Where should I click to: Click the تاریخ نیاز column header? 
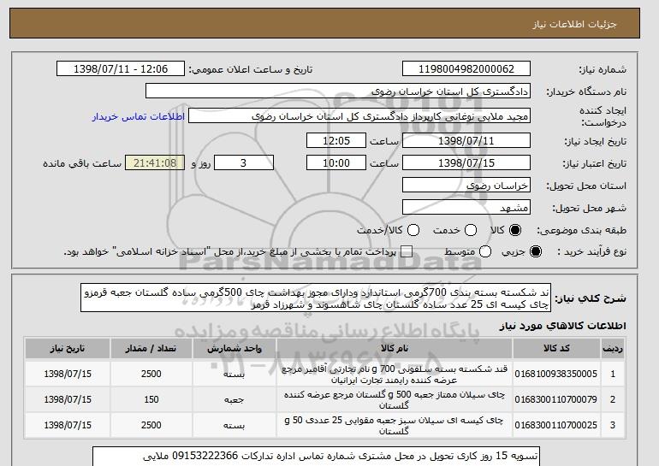[x=68, y=349]
